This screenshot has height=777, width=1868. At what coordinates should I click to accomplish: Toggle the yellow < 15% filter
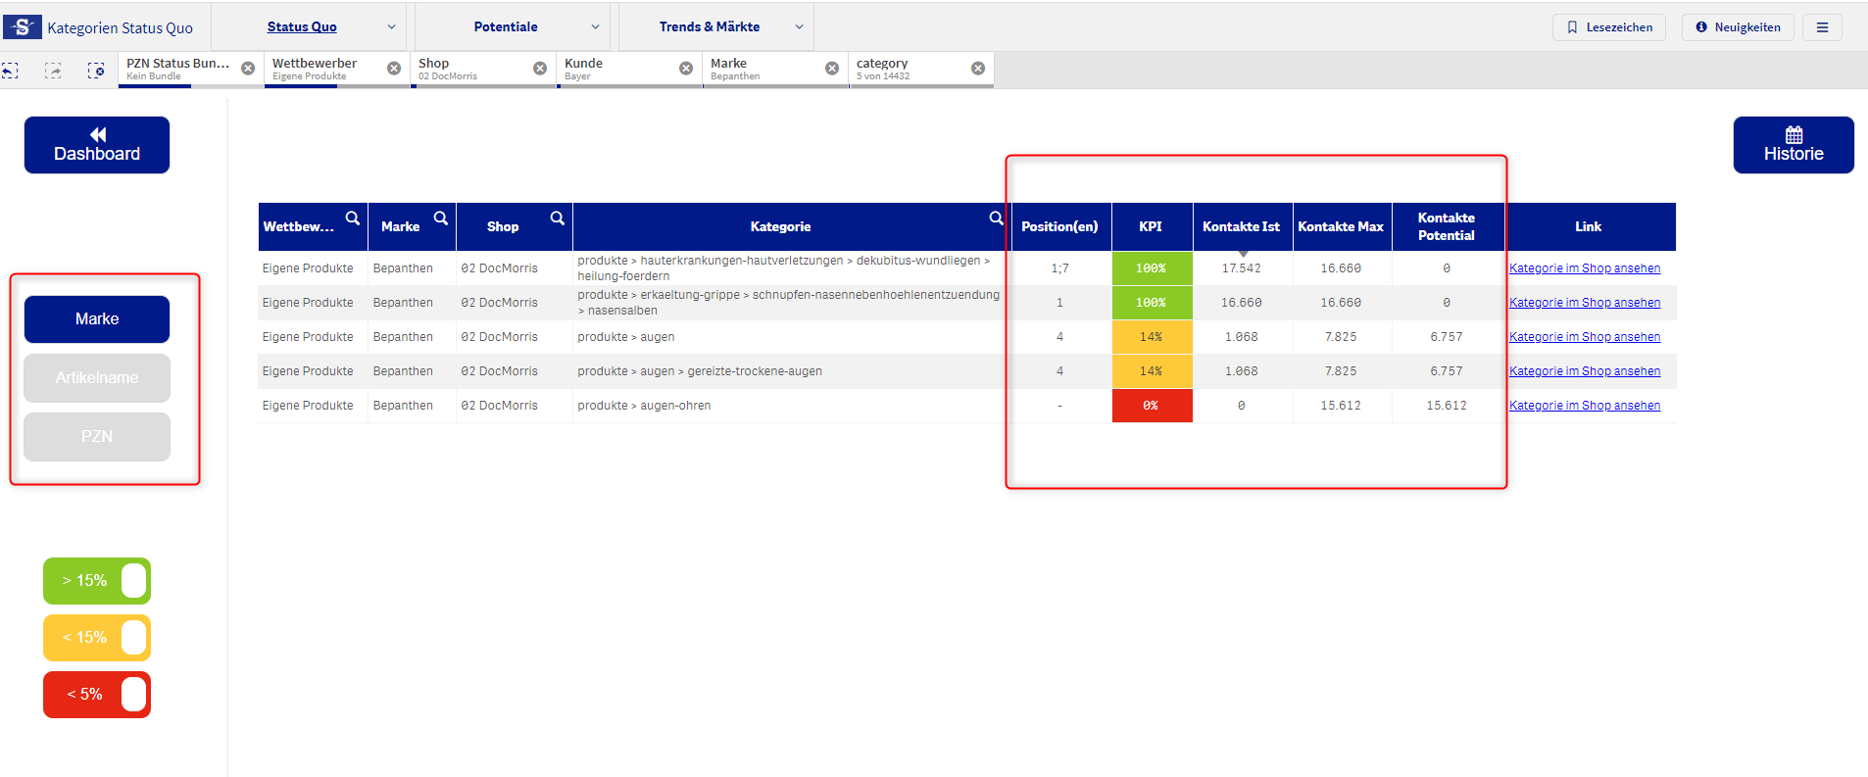click(x=97, y=638)
